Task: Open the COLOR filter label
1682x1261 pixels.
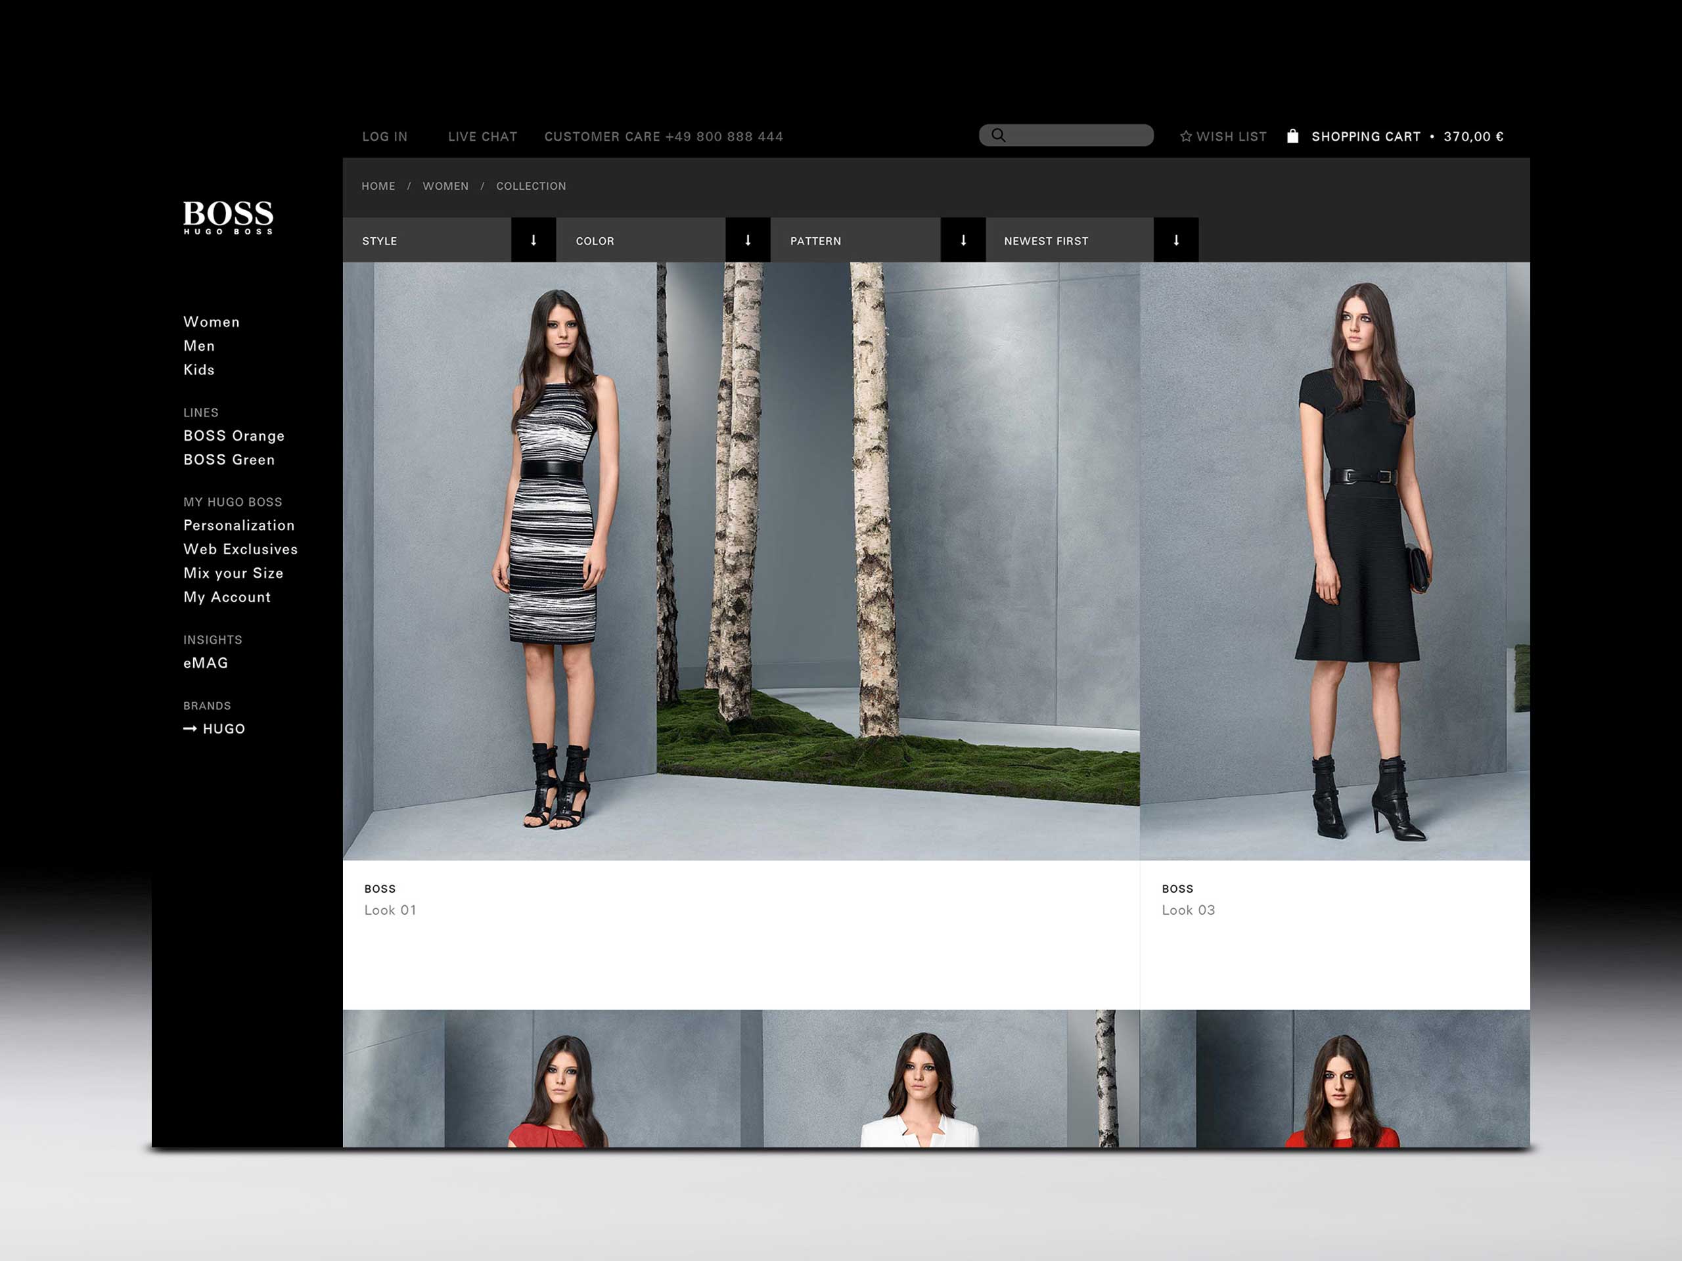Action: (x=595, y=241)
